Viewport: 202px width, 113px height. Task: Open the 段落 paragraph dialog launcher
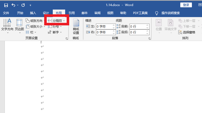coord(149,39)
